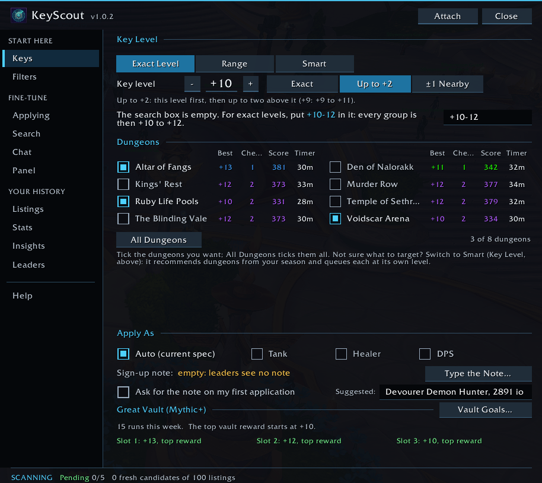Click Slot 1: +13, top reward text

[x=159, y=441]
